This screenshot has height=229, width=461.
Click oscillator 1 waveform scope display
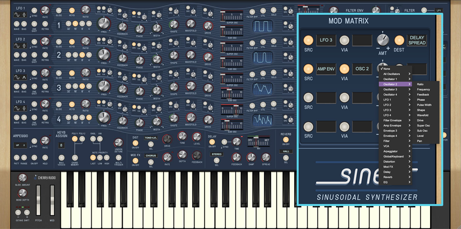pyautogui.click(x=263, y=26)
